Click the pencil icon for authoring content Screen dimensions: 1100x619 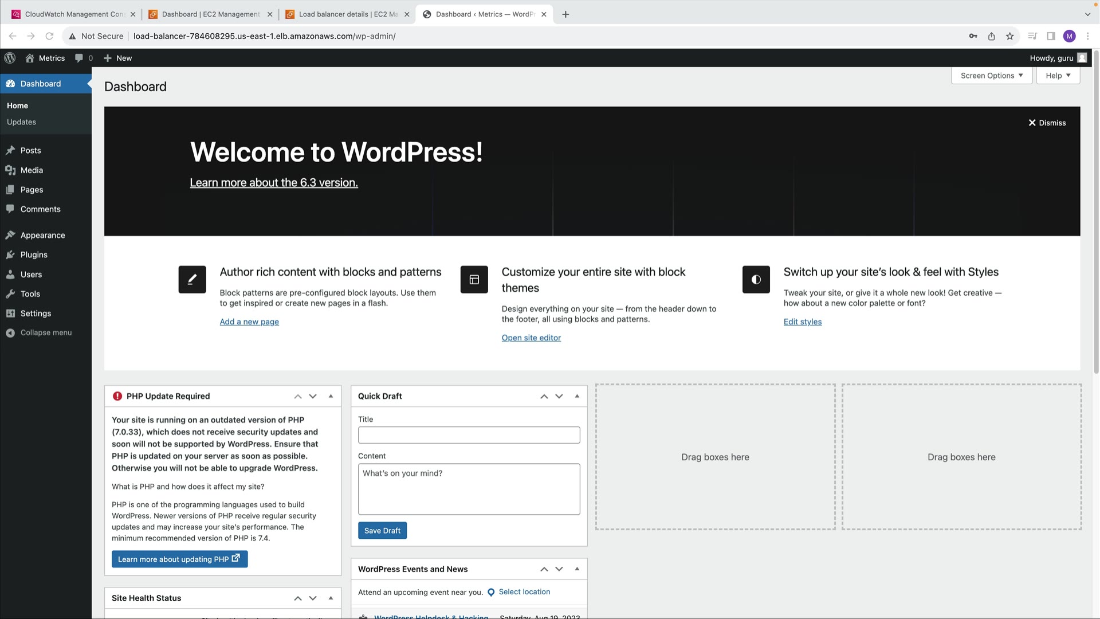click(x=192, y=280)
